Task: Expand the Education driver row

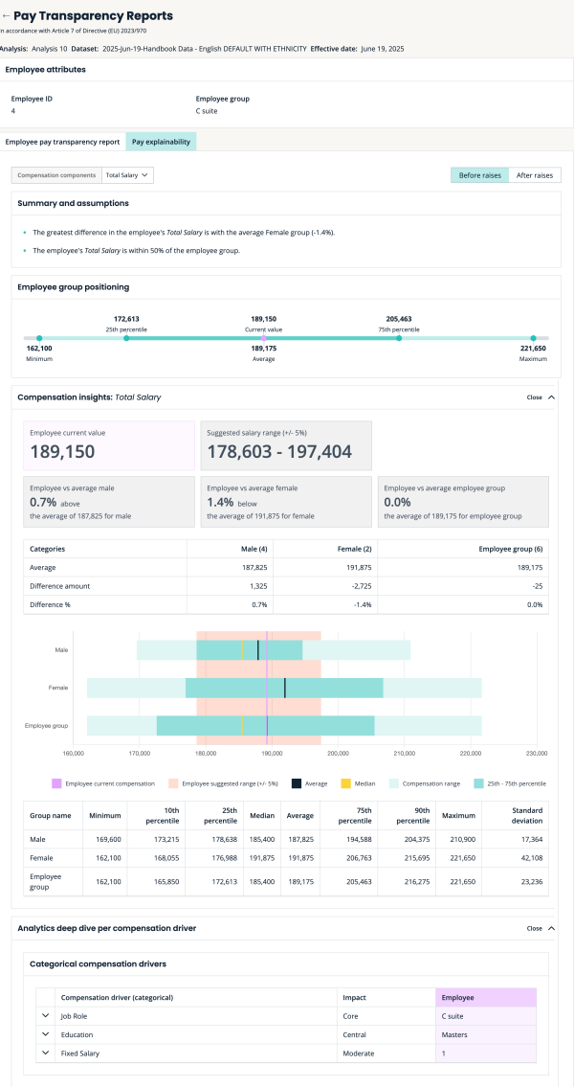Action: coord(44,1034)
